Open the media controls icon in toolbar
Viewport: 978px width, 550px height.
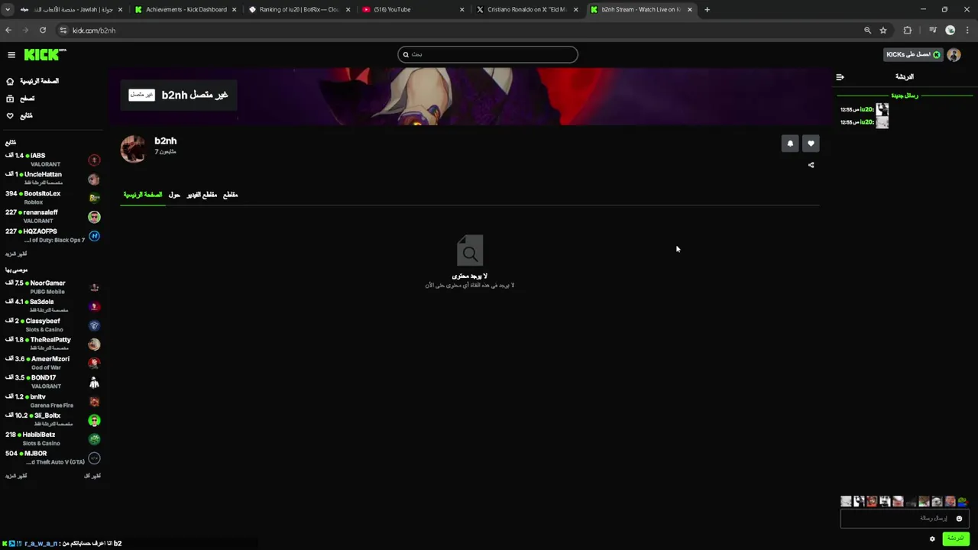933,31
